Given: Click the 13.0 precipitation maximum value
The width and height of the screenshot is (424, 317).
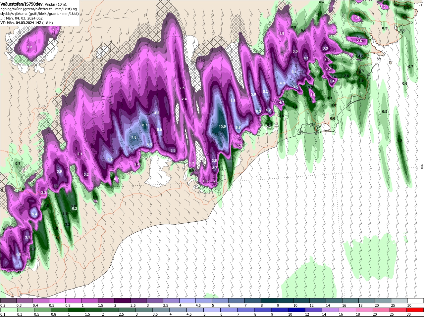Looking at the screenshot, I should pos(222,126).
